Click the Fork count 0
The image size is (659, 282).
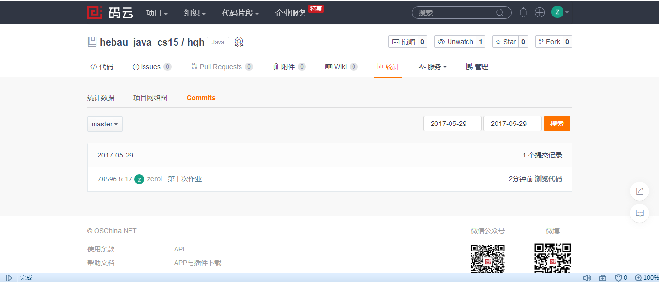point(567,42)
